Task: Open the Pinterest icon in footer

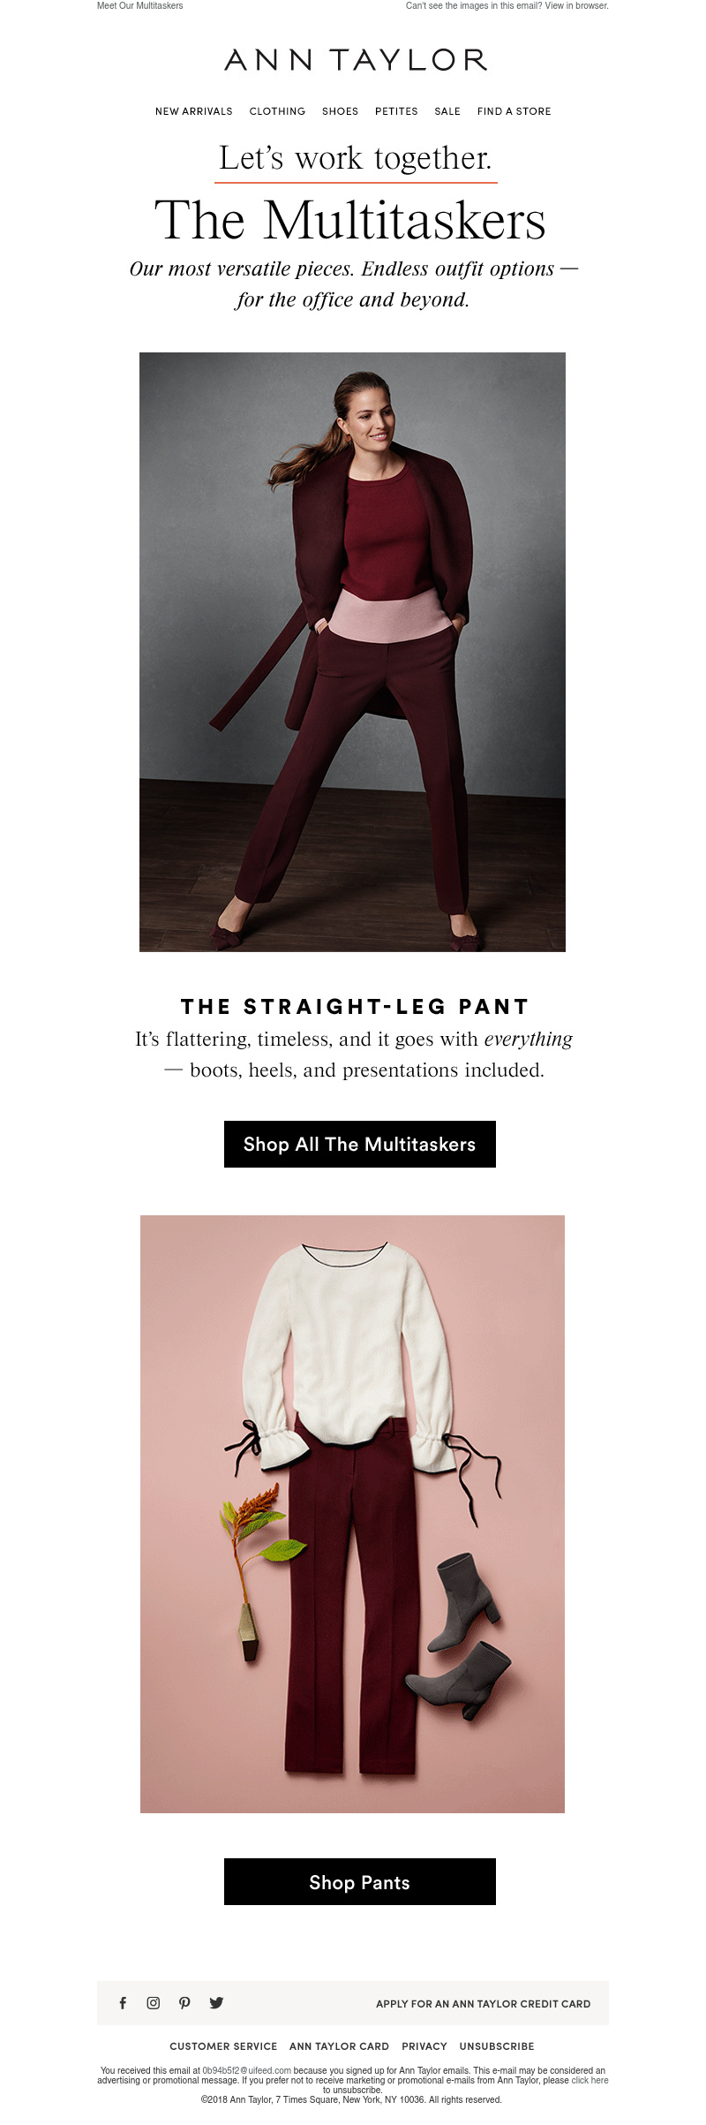Action: pos(184,2002)
